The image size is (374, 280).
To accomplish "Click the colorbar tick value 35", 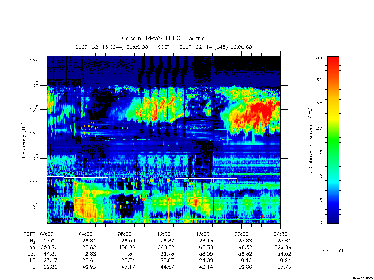I will click(x=319, y=57).
